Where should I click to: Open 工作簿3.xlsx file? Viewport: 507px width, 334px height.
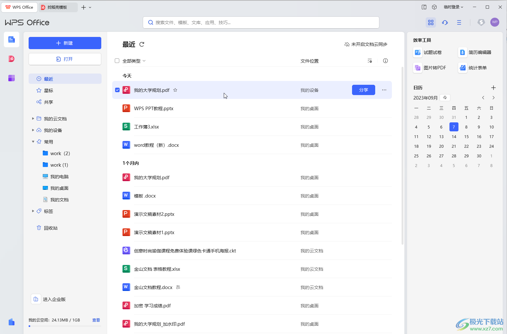(x=252, y=127)
